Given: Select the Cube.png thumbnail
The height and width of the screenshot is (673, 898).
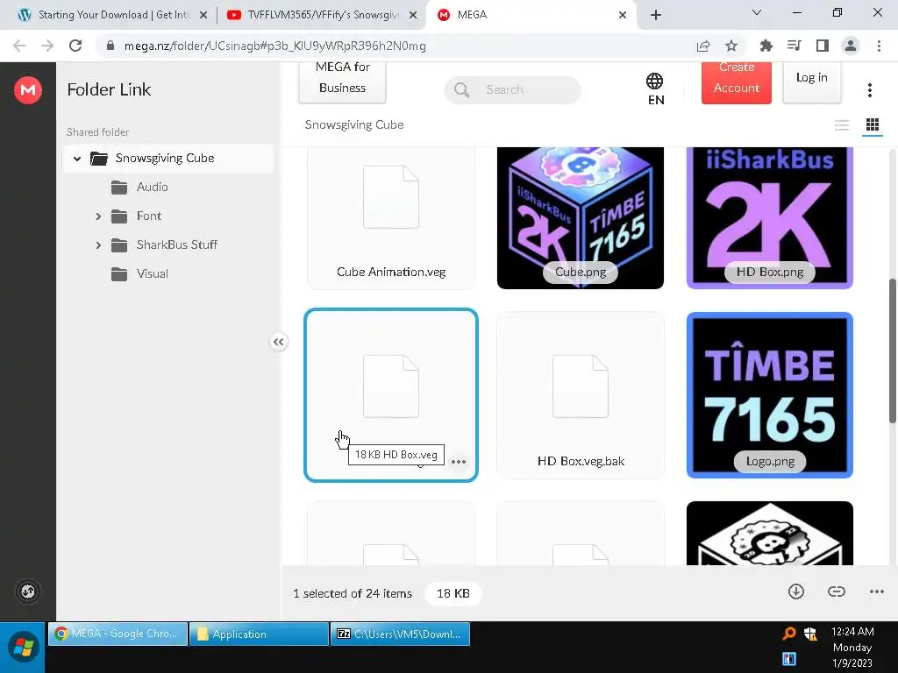Looking at the screenshot, I should pyautogui.click(x=581, y=218).
